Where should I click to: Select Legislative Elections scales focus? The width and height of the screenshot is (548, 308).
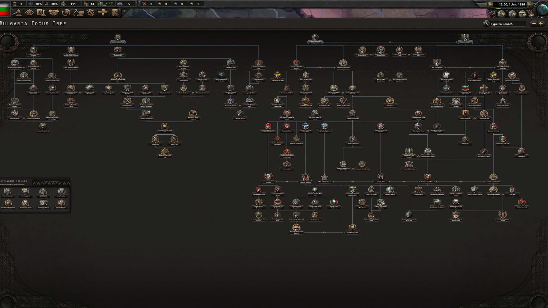click(352, 115)
